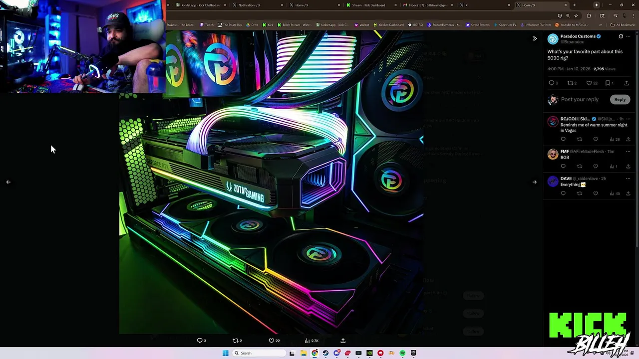
Task: Bookmark the Paradox Customs post
Action: 608,83
